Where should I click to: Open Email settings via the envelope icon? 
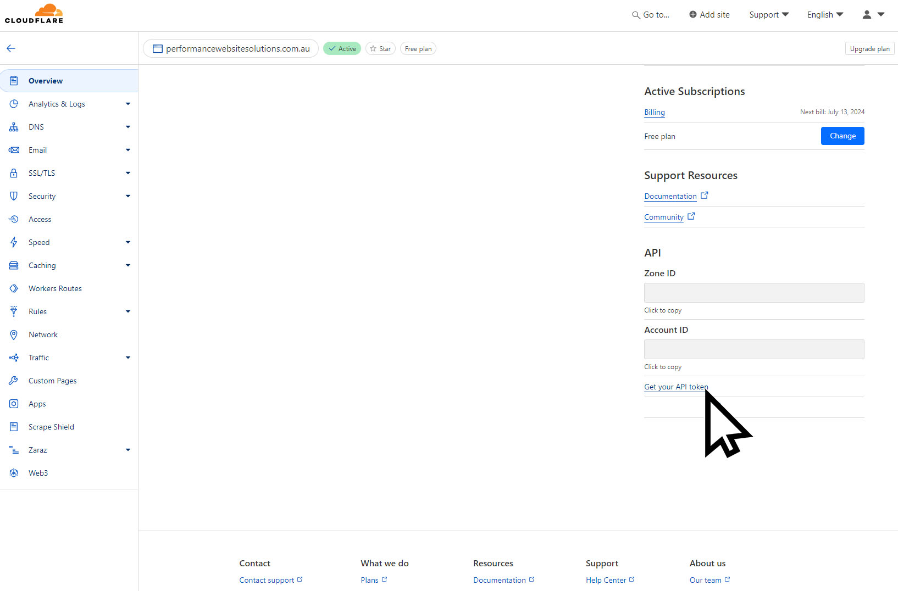coord(14,150)
